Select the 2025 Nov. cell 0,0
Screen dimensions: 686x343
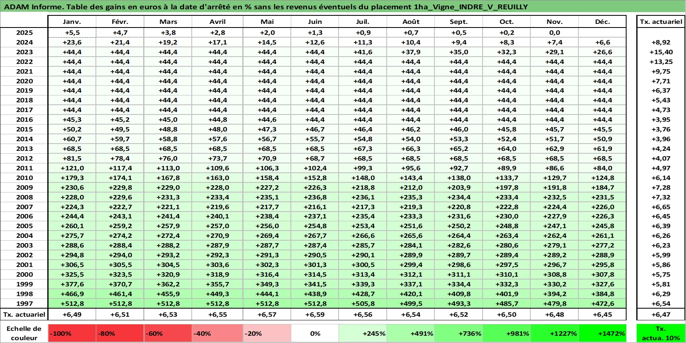pos(555,33)
